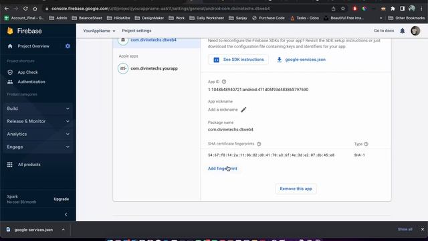This screenshot has width=428, height=241.
Task: Click SHA certificate fingerprints help icon
Action: 259,144
